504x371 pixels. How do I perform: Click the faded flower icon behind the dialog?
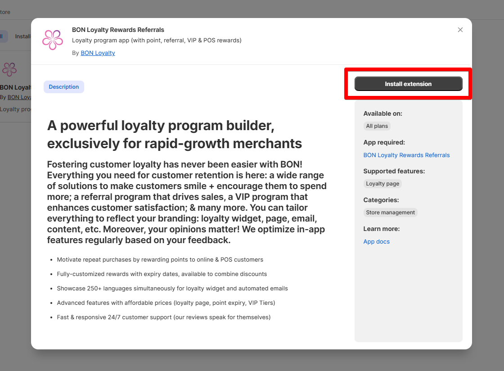coord(9,69)
